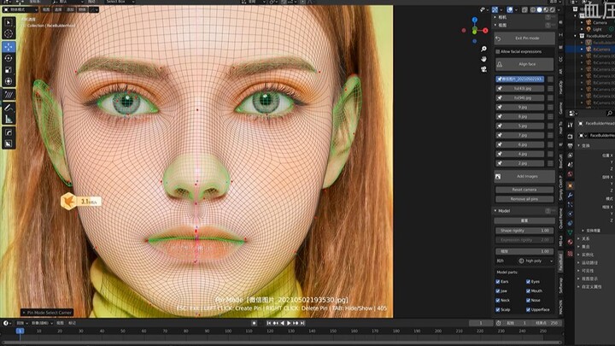Collapse the Model panel section
Image resolution: width=615 pixels, height=346 pixels.
[x=503, y=210]
